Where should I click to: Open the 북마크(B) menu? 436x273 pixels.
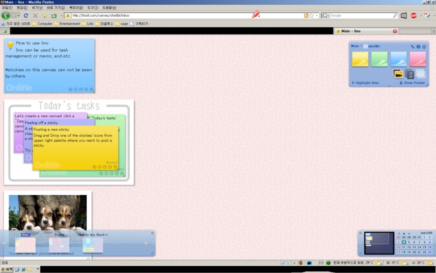pos(76,8)
